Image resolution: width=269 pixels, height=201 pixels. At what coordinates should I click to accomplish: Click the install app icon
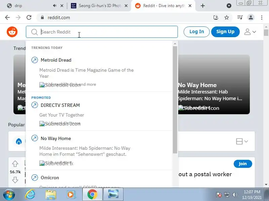click(x=216, y=17)
